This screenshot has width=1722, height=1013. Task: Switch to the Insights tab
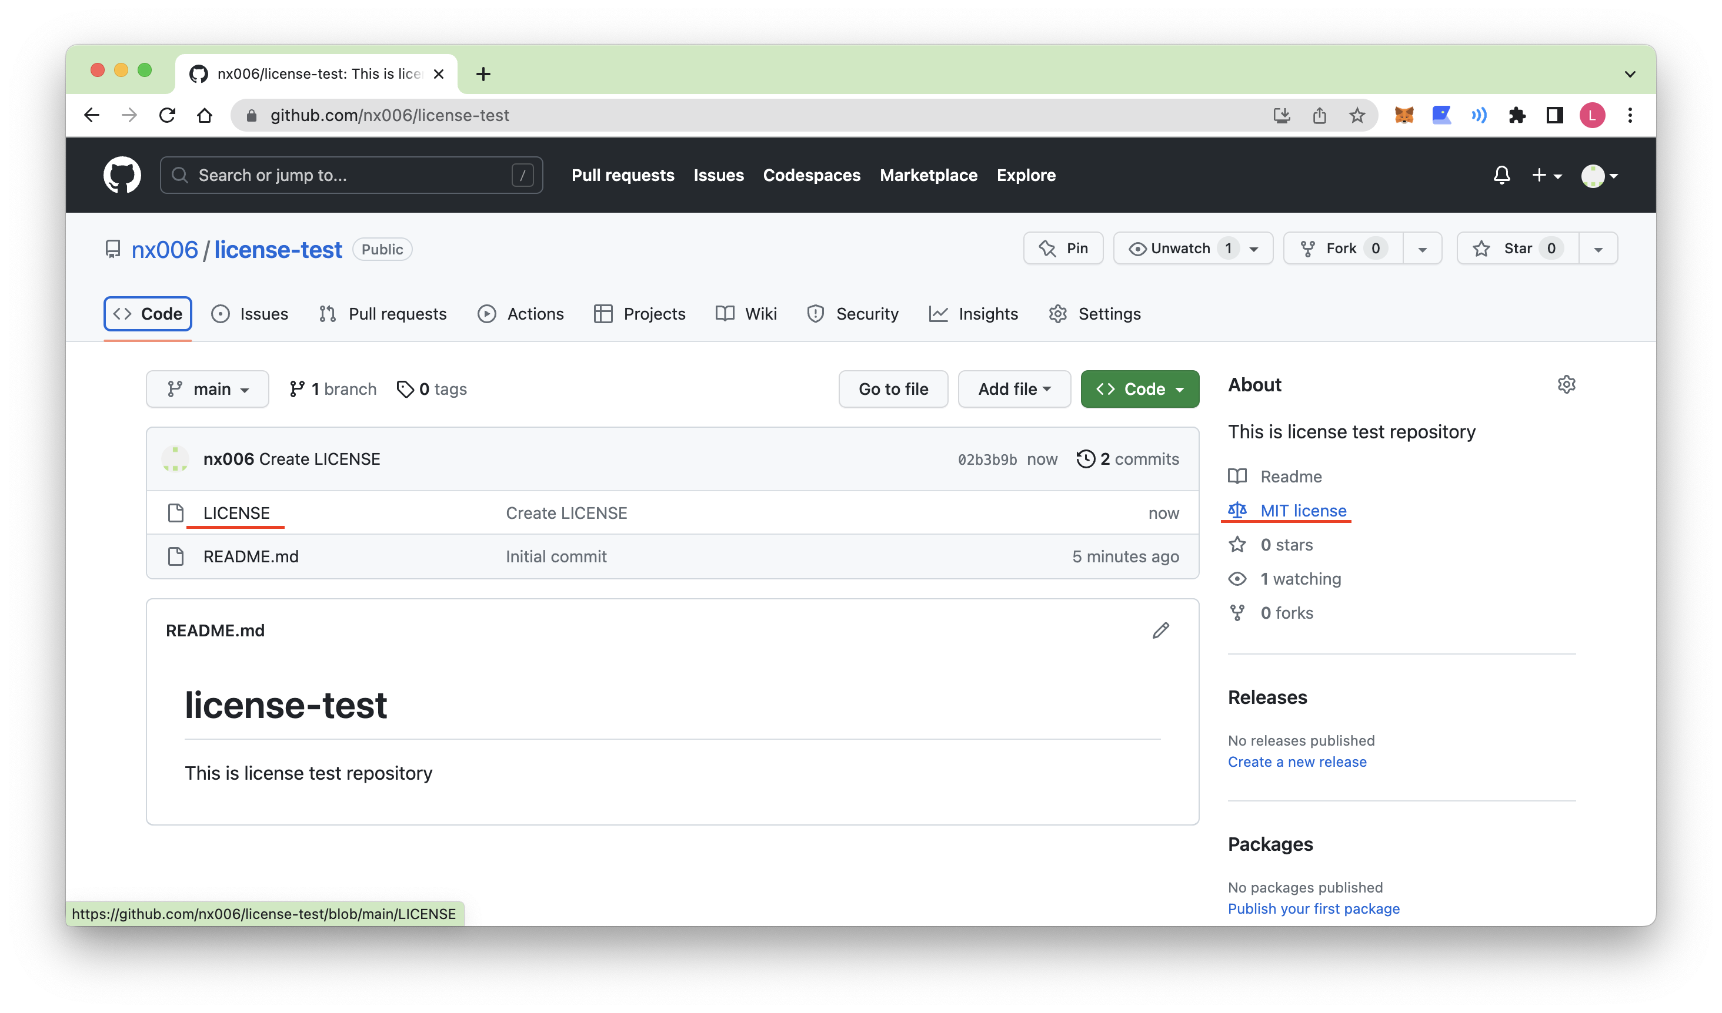[x=974, y=314]
